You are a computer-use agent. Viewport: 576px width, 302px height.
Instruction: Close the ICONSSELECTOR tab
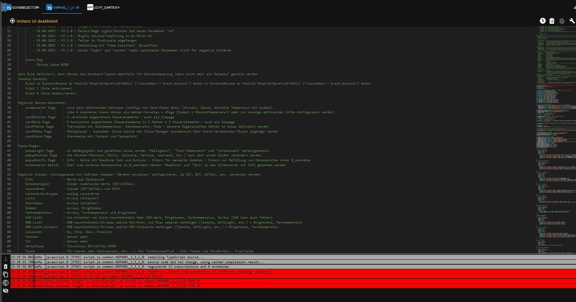[x=38, y=7]
